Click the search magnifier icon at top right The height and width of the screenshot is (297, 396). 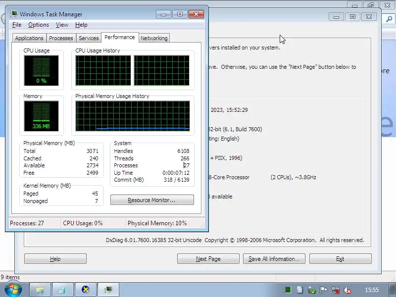pos(389,19)
